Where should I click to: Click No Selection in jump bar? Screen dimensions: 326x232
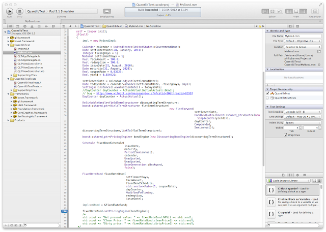click(x=153, y=26)
